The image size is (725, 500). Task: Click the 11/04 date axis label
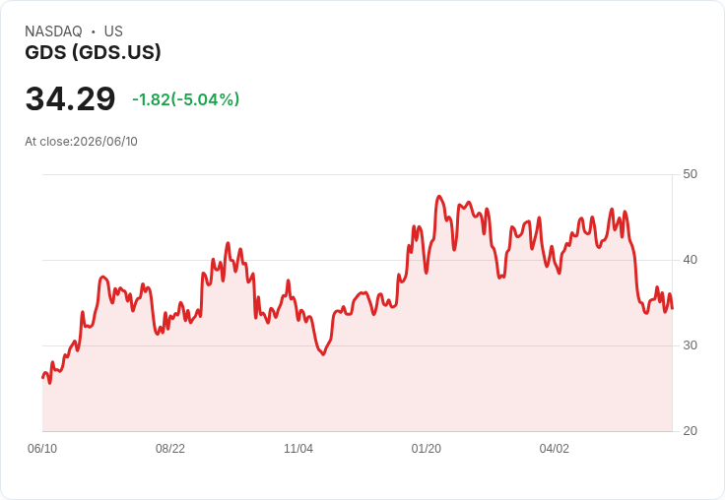298,449
